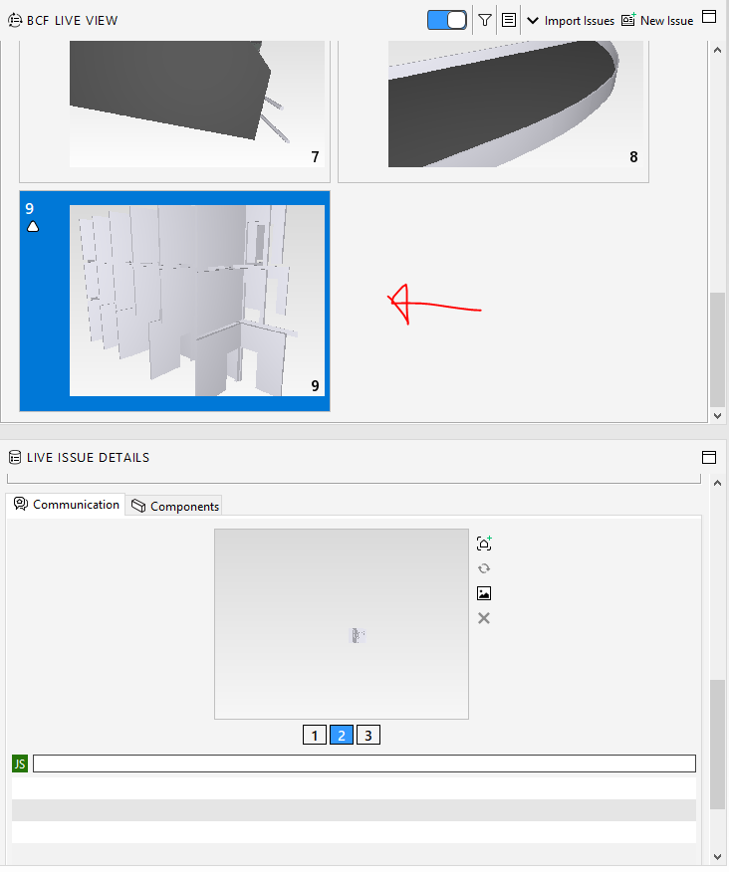Select issue 9 card
Screen dimensions: 729x872
[x=174, y=301]
